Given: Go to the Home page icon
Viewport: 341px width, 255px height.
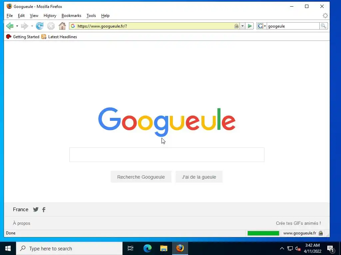Looking at the screenshot, I should tap(62, 26).
